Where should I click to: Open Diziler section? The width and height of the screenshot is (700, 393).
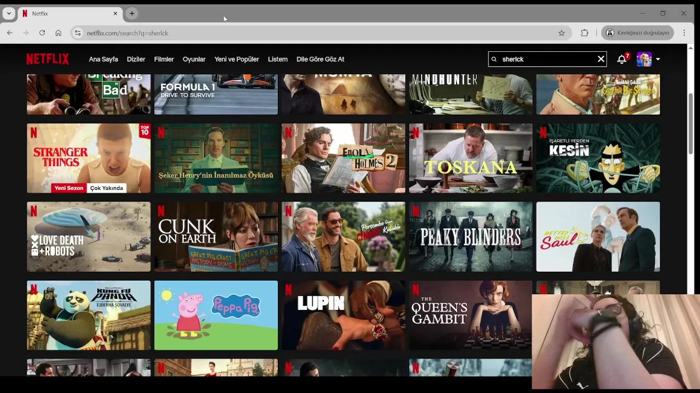pyautogui.click(x=136, y=59)
